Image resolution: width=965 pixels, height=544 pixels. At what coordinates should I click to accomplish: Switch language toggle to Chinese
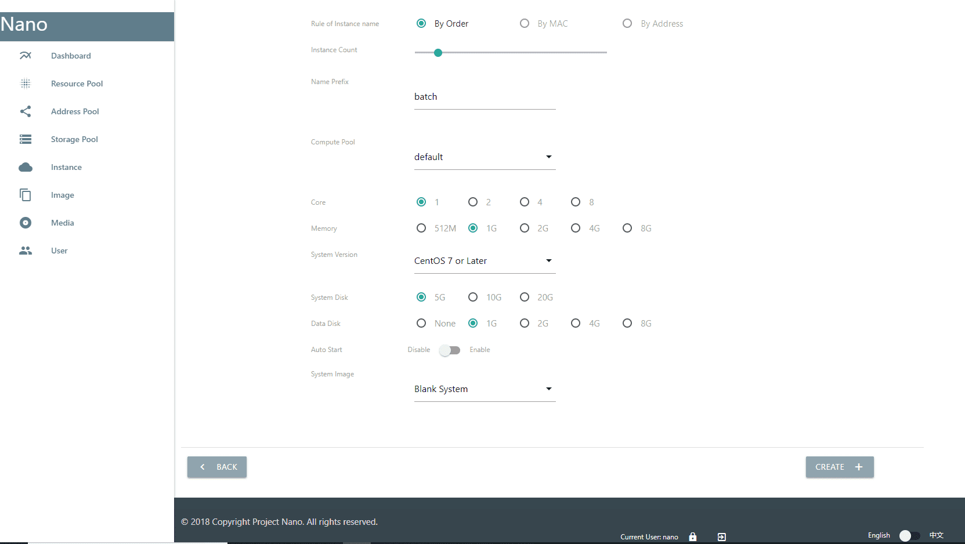point(909,535)
